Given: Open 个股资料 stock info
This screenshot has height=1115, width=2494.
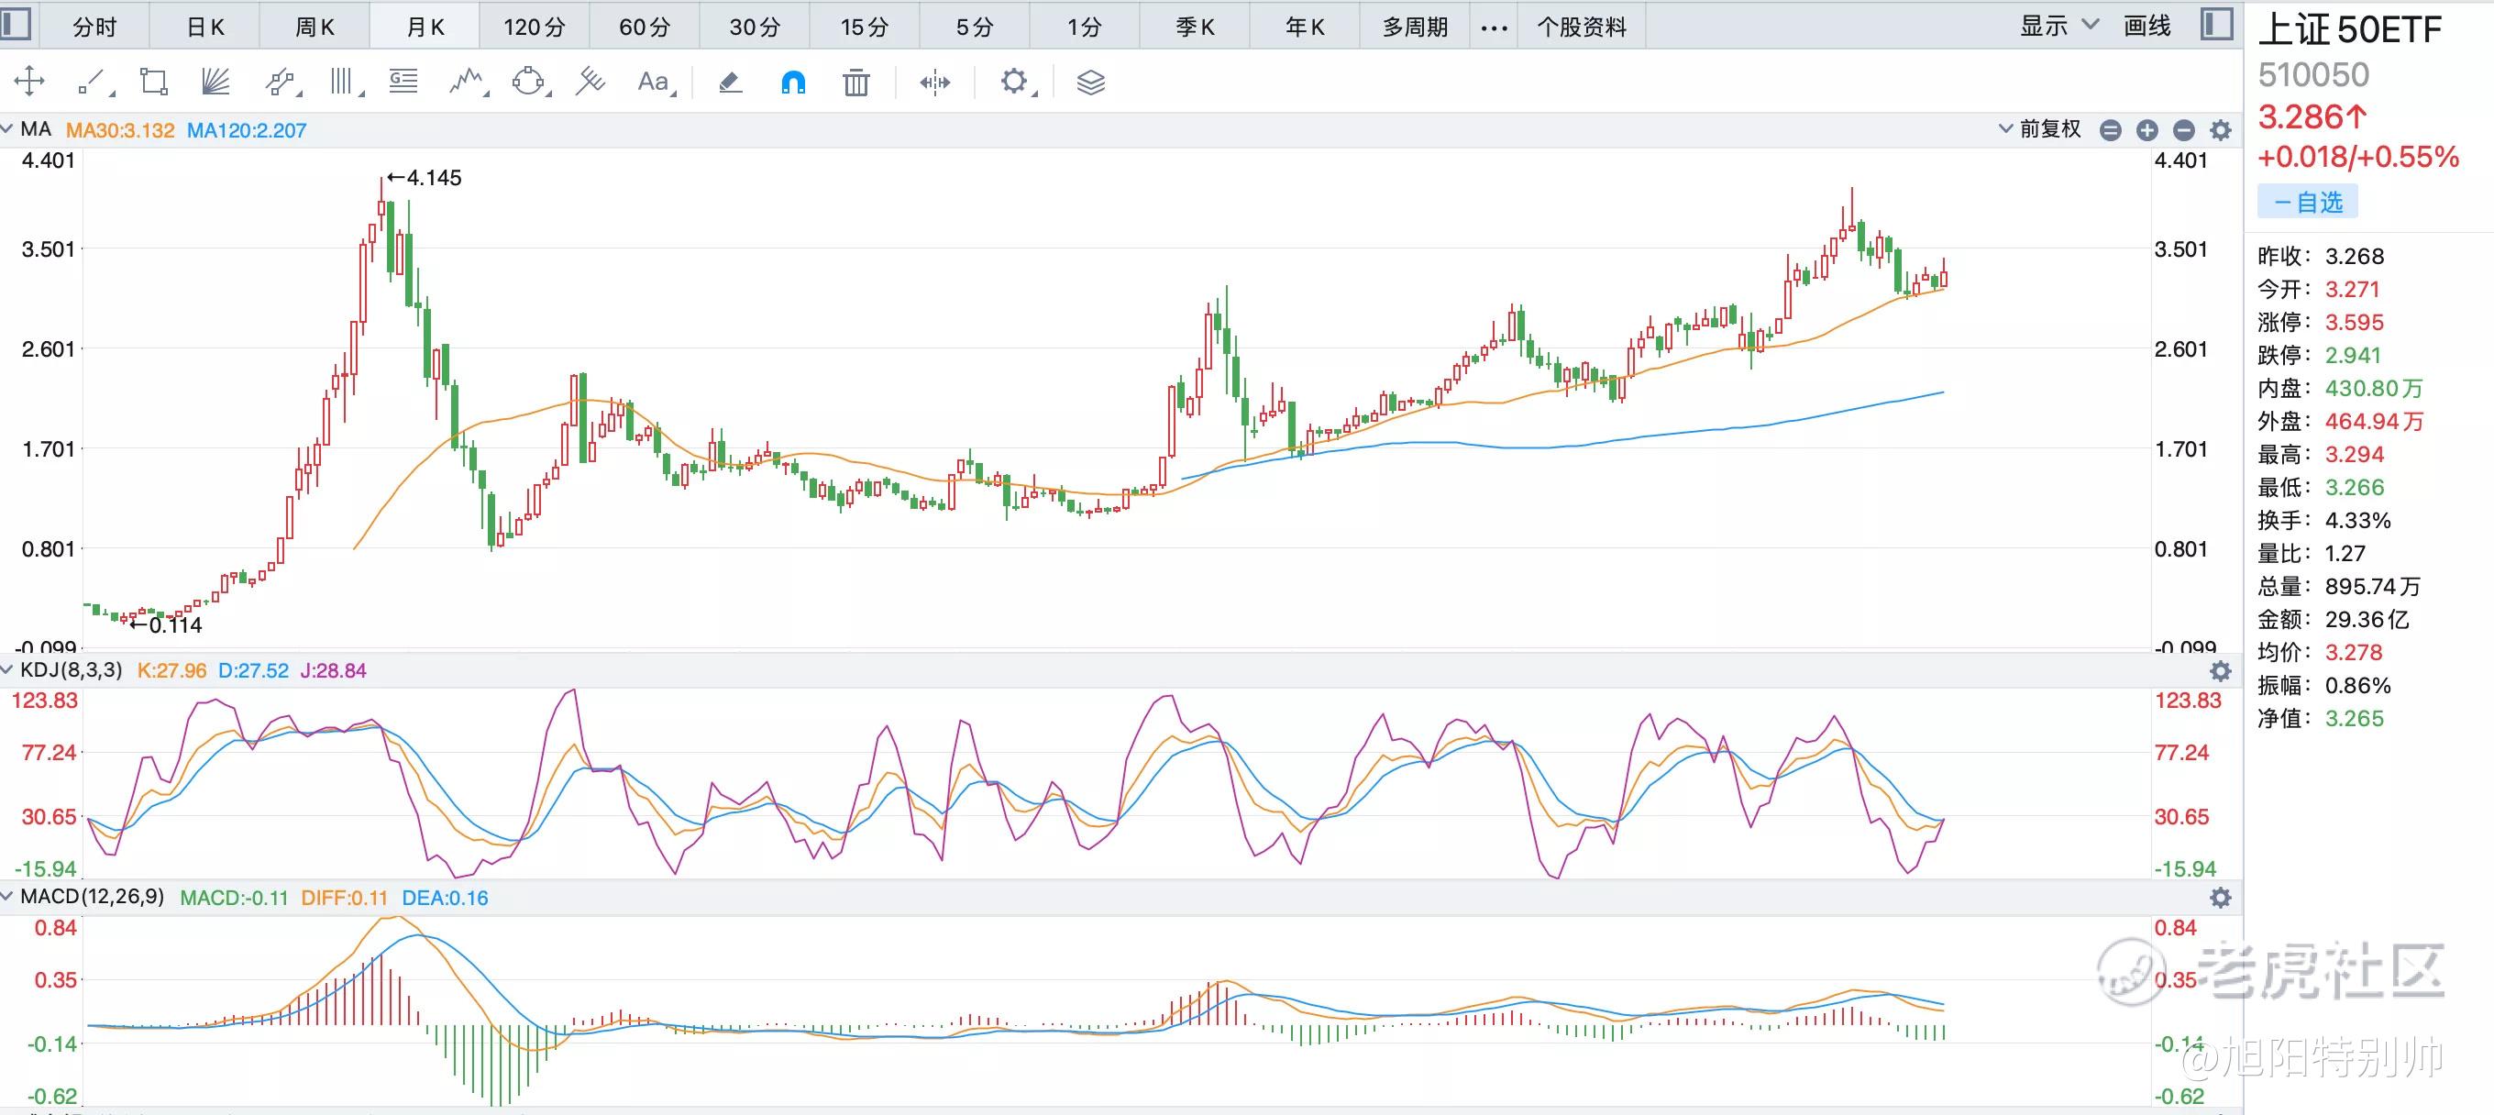Looking at the screenshot, I should coord(1582,28).
